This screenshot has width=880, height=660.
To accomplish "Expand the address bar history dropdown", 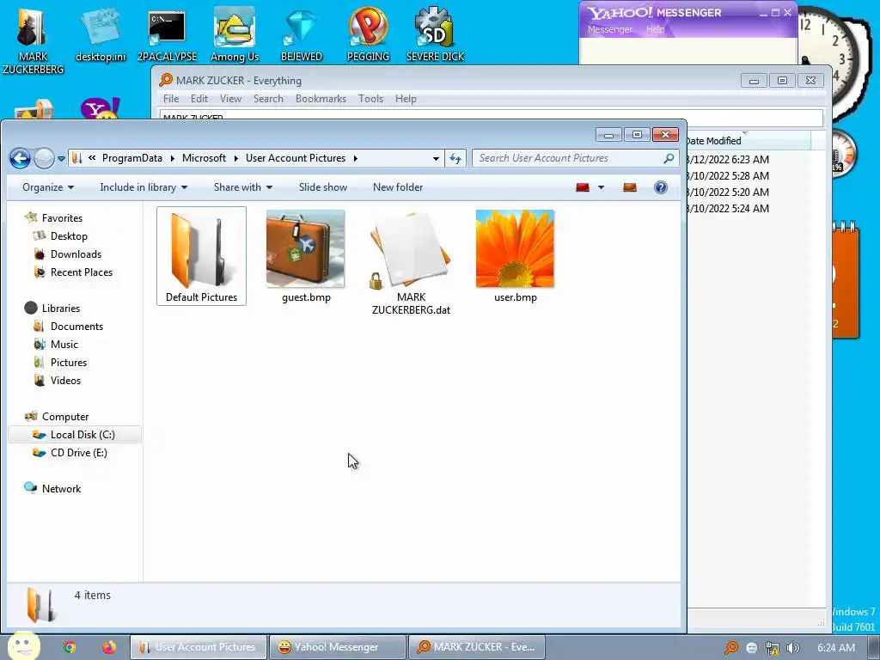I will (436, 158).
